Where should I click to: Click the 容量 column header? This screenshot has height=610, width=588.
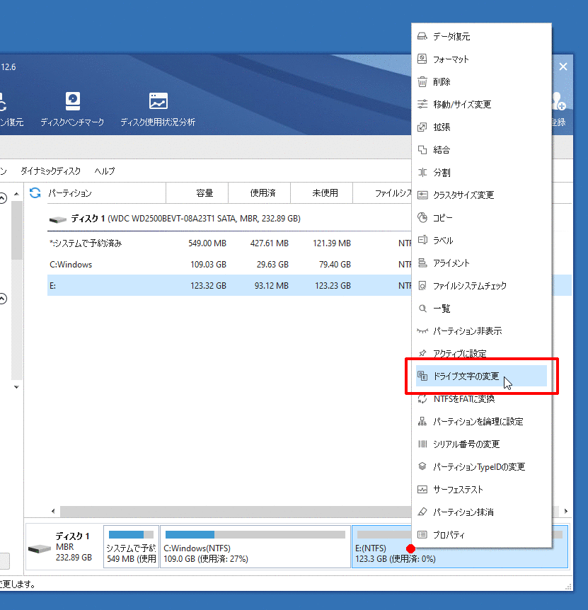tap(204, 193)
